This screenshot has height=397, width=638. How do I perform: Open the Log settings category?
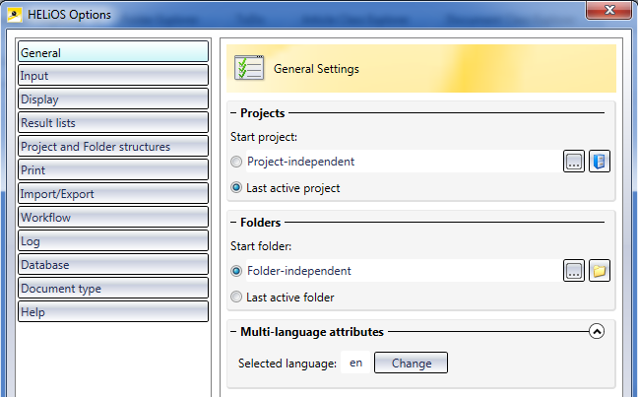pyautogui.click(x=113, y=240)
